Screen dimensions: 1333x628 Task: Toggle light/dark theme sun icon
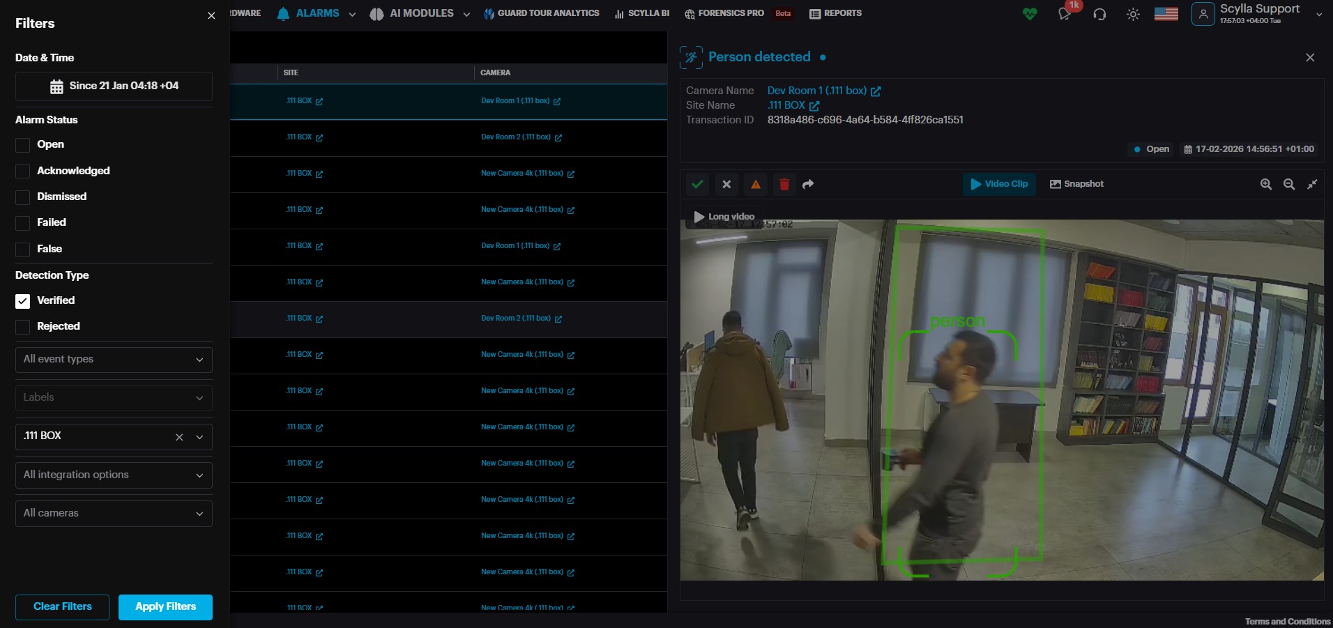[1133, 15]
